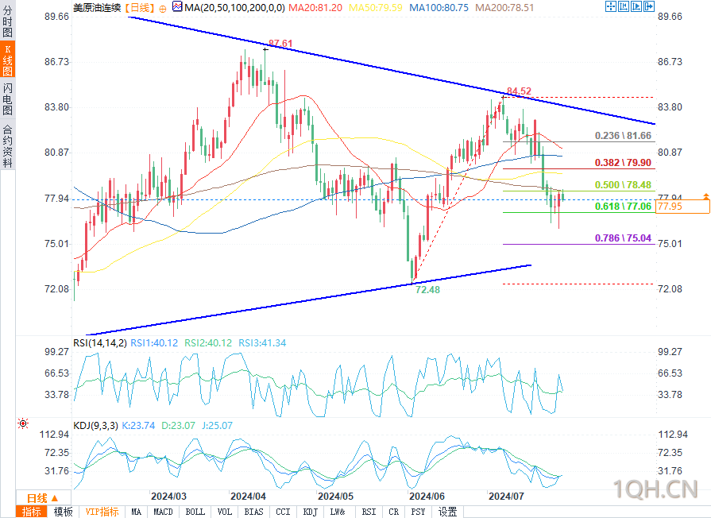This screenshot has width=711, height=518.
Task: Choose the CR indicator button
Action: click(x=393, y=512)
